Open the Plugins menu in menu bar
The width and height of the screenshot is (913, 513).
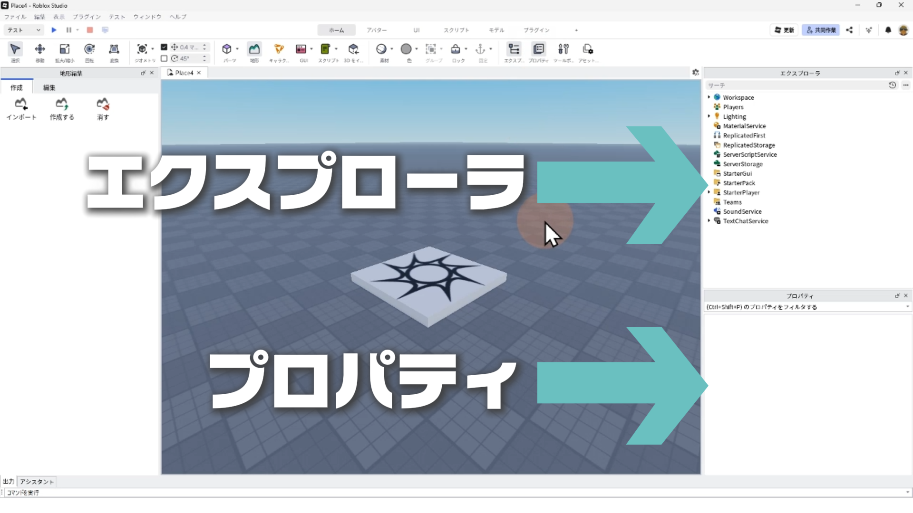(x=87, y=17)
